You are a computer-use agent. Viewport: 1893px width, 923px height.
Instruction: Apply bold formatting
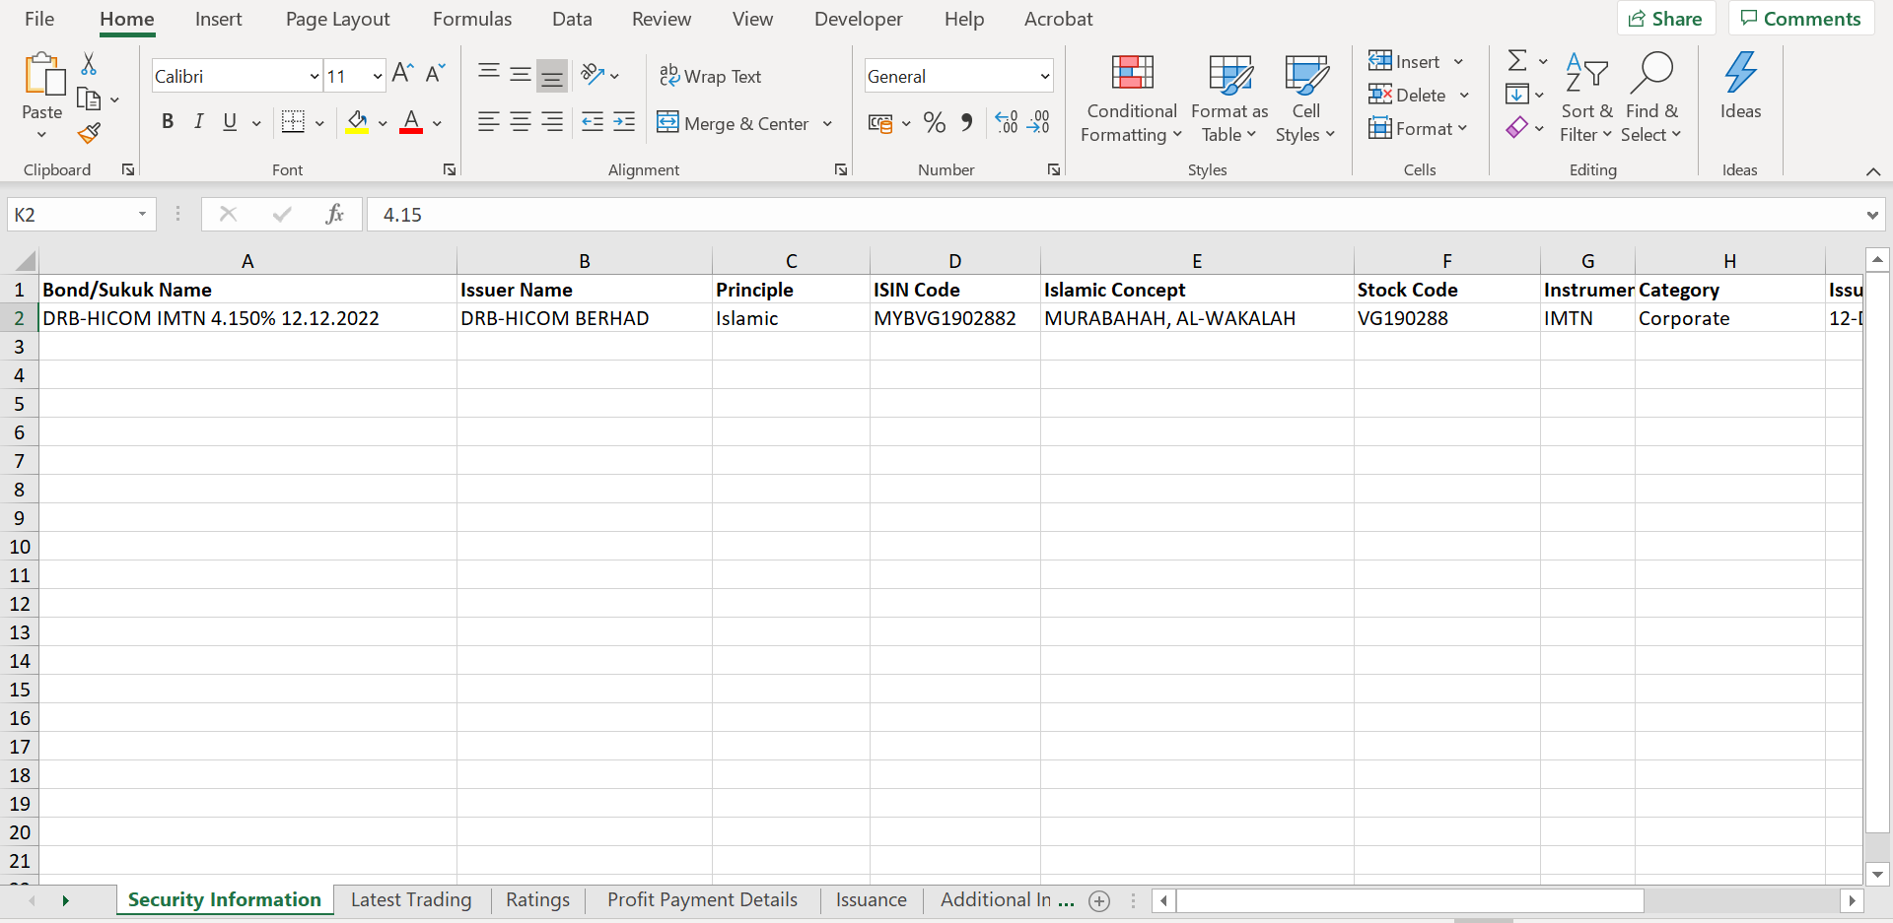point(168,121)
